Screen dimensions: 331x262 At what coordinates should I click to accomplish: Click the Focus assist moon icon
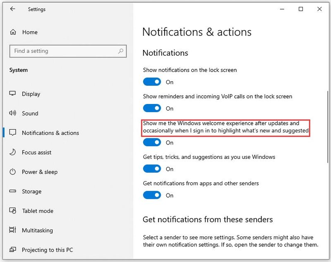click(13, 152)
